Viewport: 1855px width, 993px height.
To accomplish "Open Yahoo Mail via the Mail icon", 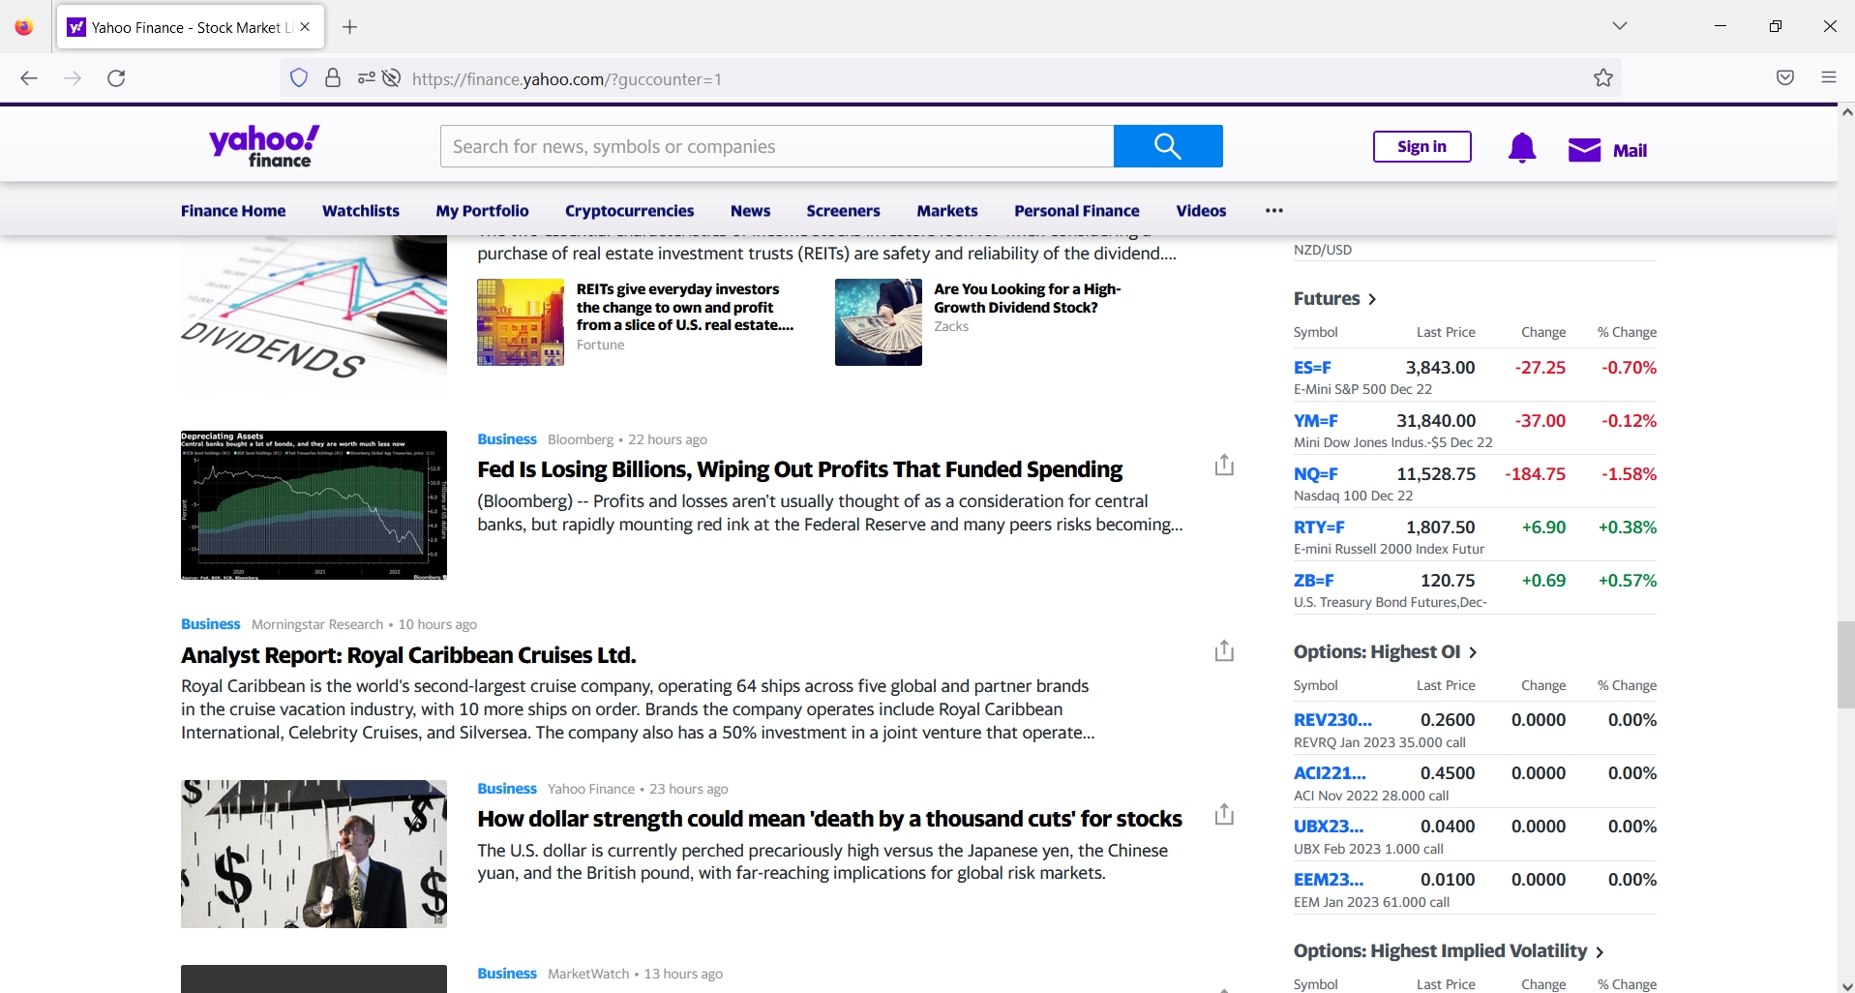I will coord(1584,149).
